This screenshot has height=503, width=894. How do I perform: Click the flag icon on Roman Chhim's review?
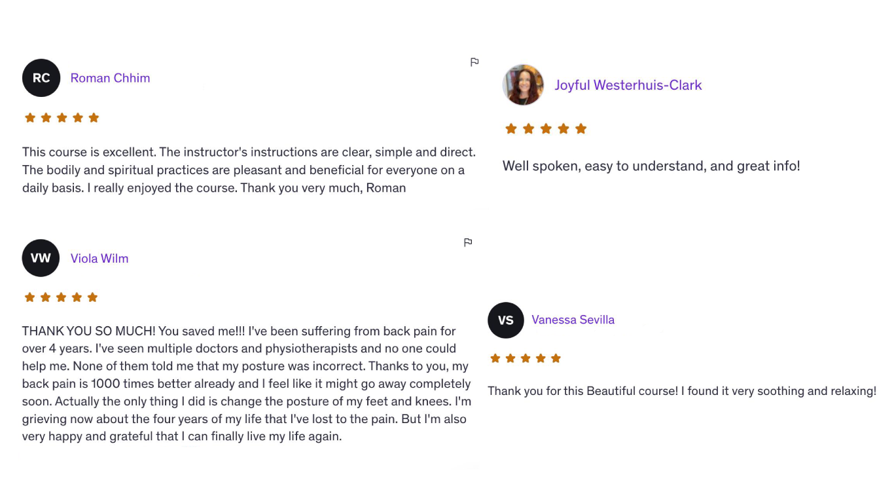click(474, 62)
